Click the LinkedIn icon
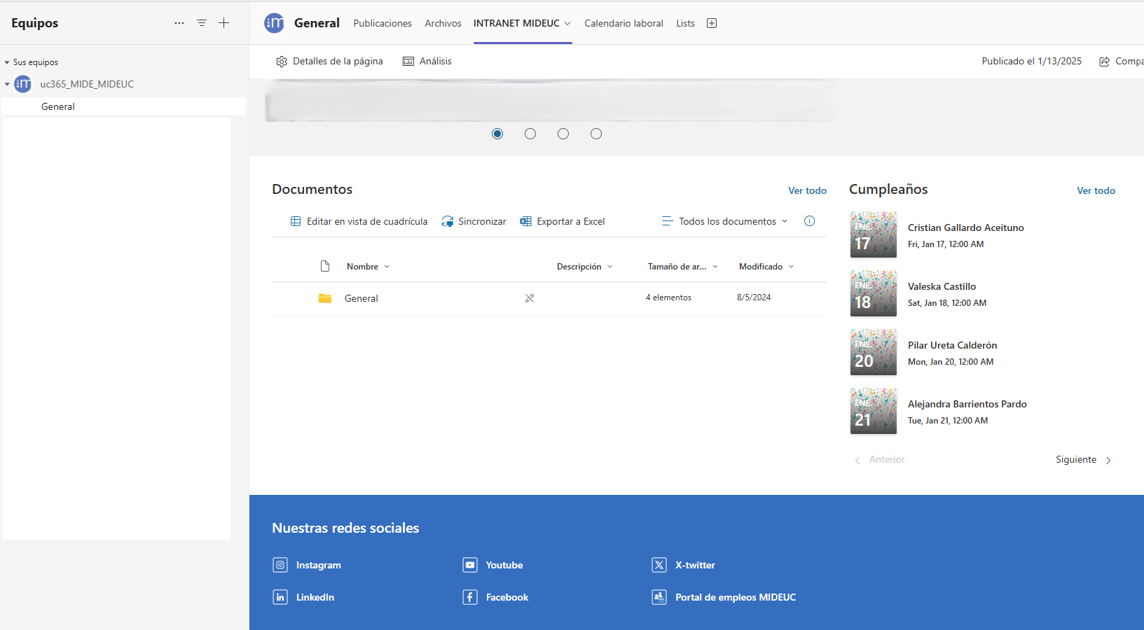The width and height of the screenshot is (1144, 630). tap(280, 597)
